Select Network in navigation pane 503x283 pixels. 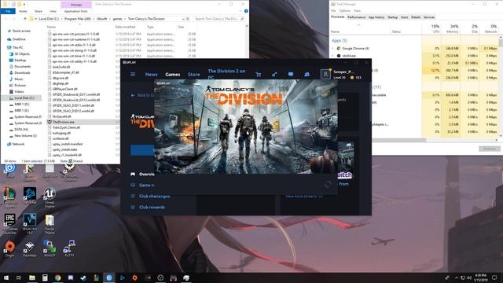(x=18, y=144)
